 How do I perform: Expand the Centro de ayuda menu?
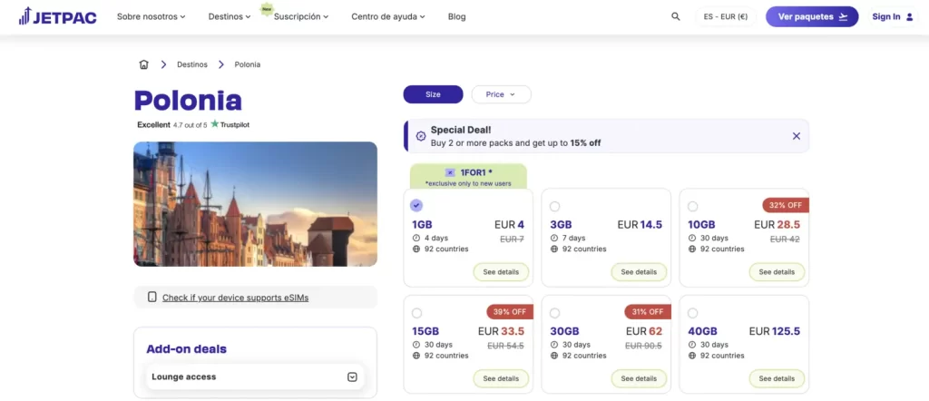[388, 16]
